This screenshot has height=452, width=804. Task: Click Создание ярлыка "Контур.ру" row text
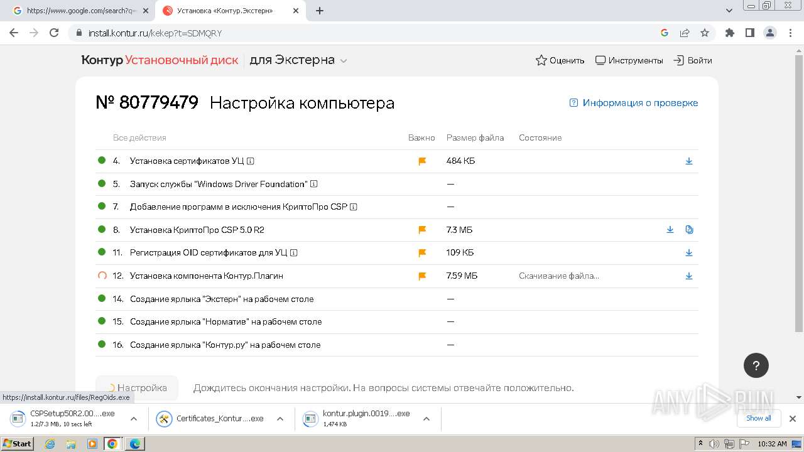(225, 345)
